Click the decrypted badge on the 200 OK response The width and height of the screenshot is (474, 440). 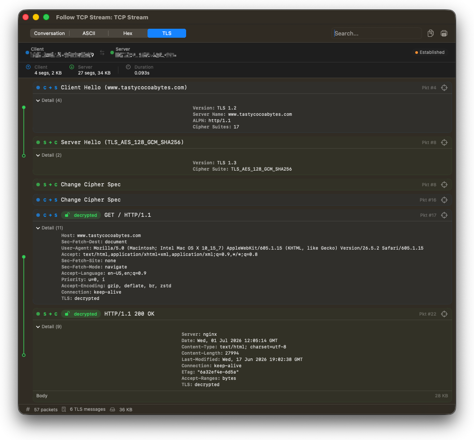(81, 314)
